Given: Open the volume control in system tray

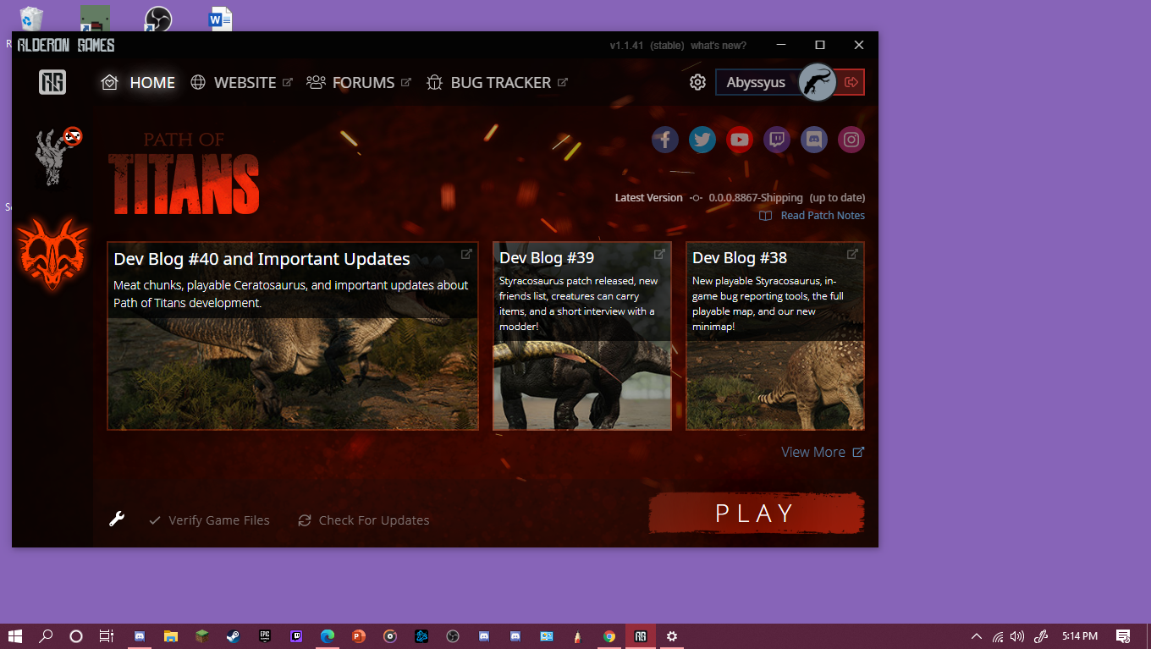Looking at the screenshot, I should pos(1017,636).
